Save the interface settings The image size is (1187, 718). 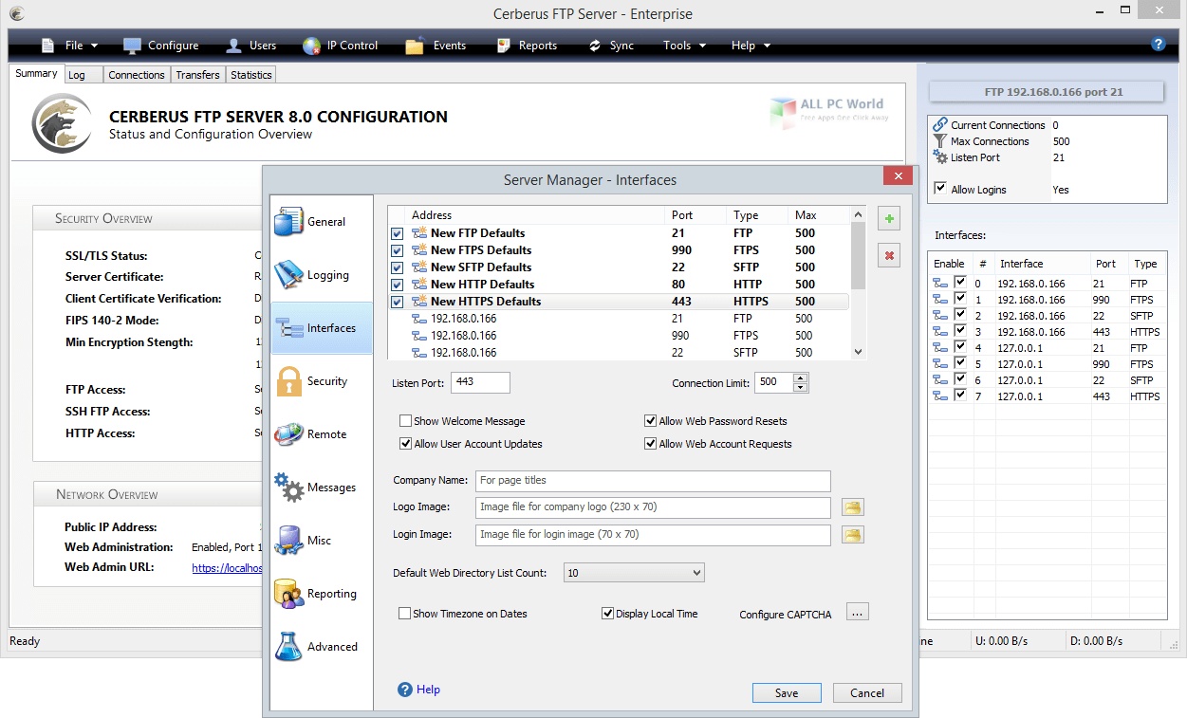787,692
